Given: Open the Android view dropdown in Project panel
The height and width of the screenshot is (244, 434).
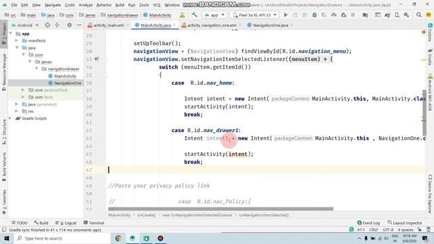Looking at the screenshot, I should click(x=24, y=25).
